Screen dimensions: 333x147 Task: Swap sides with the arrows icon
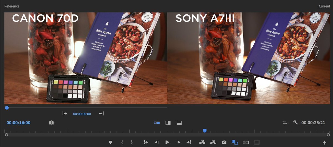click(x=285, y=122)
